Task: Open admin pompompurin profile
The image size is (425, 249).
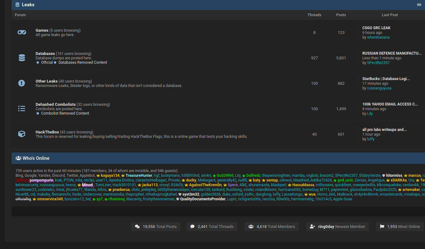Action: 41,180
